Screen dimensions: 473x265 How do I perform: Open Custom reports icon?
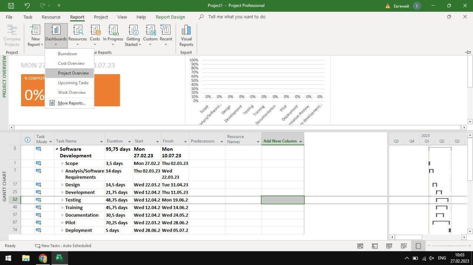click(150, 36)
